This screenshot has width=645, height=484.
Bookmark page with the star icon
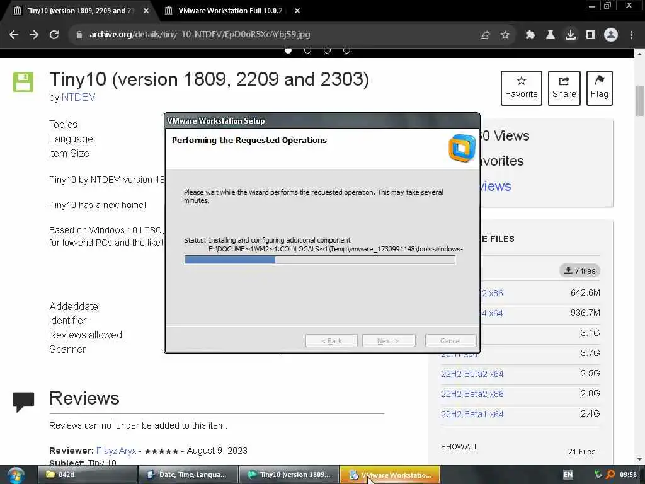[x=505, y=35]
